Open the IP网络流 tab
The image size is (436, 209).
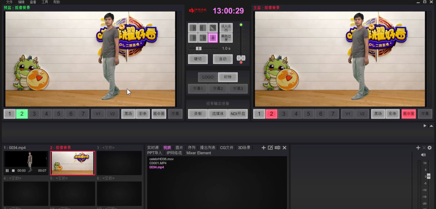tap(174, 153)
